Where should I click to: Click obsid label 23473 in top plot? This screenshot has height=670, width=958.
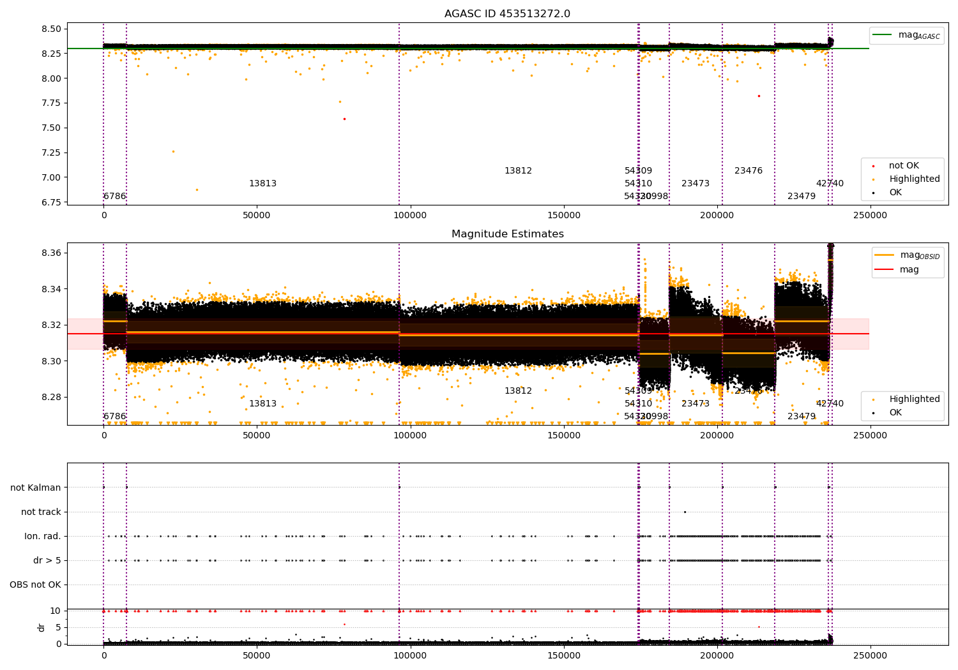(696, 184)
